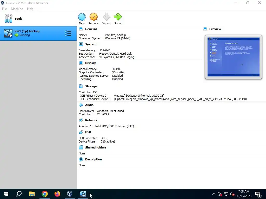
Task: Click the 16 MB video memory value
Action: tap(116, 69)
